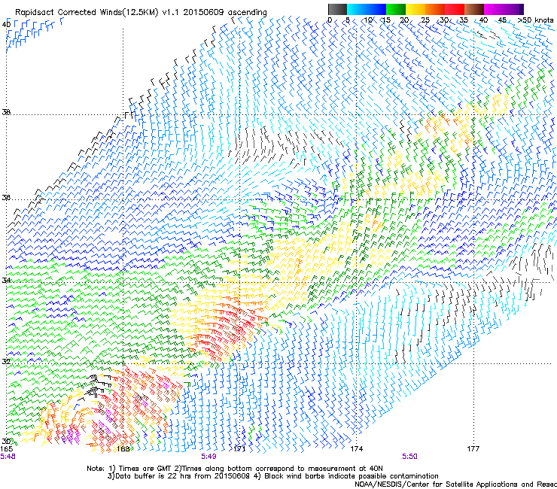The image size is (557, 489).
Task: Click the purple '5:48' time label
Action: coord(8,457)
